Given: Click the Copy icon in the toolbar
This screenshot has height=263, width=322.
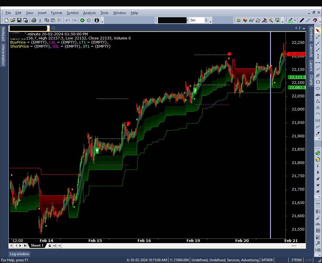Looking at the screenshot, I should [x=47, y=20].
